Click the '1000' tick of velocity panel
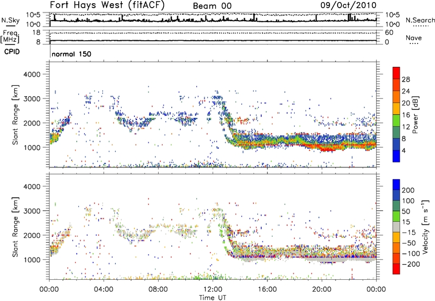435x301 pixels. pyautogui.click(x=32, y=260)
